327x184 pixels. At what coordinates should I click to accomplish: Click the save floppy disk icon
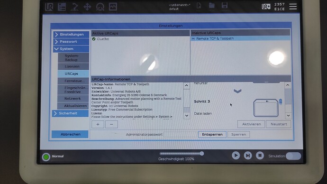pos(224,6)
